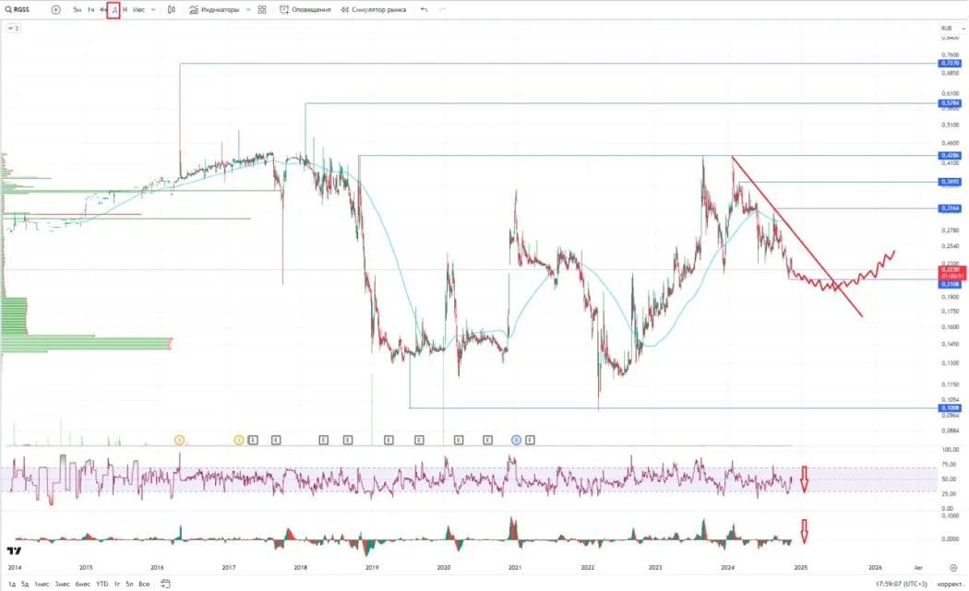Expand the timeframe interval dropdown arrow
The image size is (969, 591).
153,10
